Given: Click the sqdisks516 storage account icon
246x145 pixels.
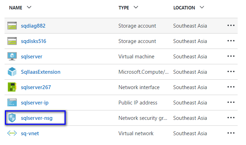Looking at the screenshot, I should pyautogui.click(x=12, y=41).
